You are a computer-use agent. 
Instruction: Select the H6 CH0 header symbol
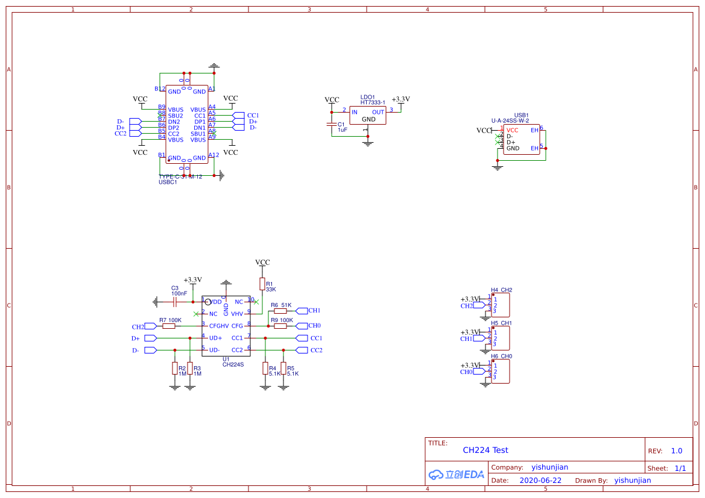pyautogui.click(x=501, y=372)
